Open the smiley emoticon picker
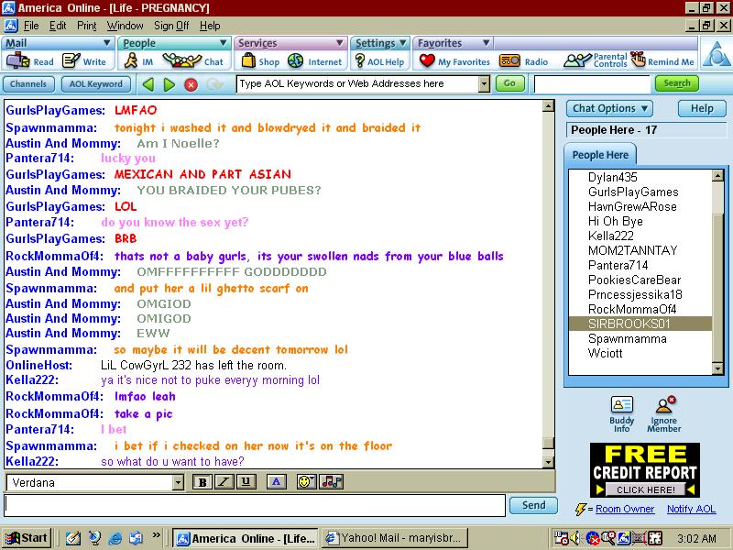Image resolution: width=733 pixels, height=550 pixels. (306, 482)
